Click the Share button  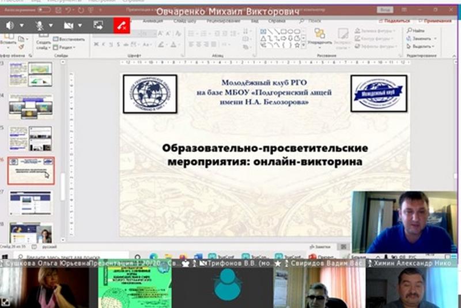point(394,20)
